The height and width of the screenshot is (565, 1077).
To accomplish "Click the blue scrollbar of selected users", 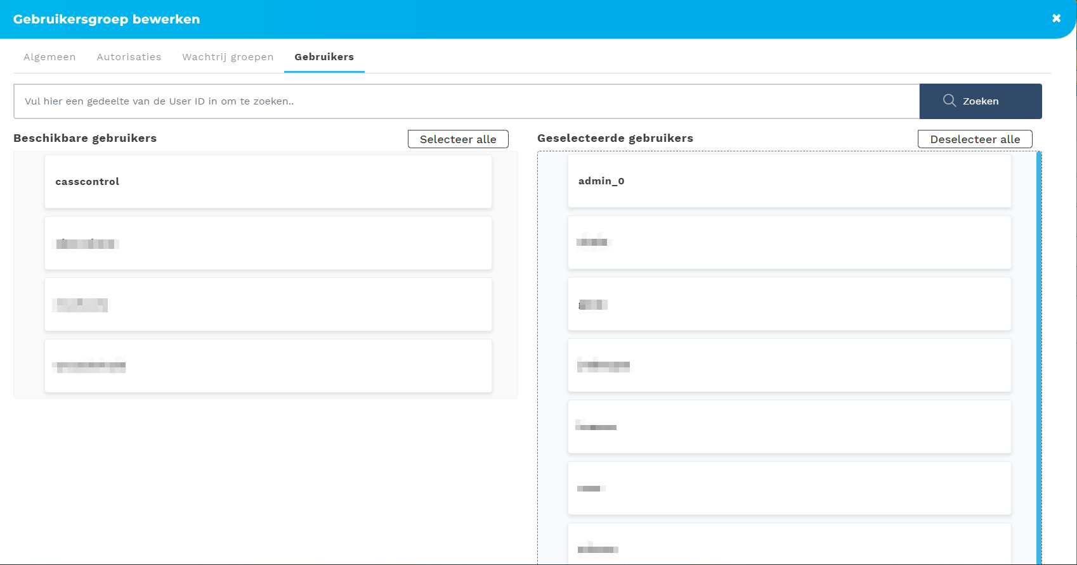I will [x=1038, y=355].
